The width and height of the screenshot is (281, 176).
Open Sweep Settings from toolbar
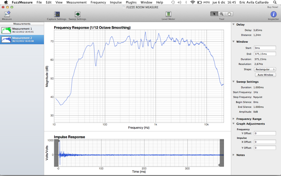coord(77,14)
